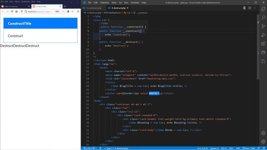Open the Run menu in VS Code
The width and height of the screenshot is (267, 150).
126,2
